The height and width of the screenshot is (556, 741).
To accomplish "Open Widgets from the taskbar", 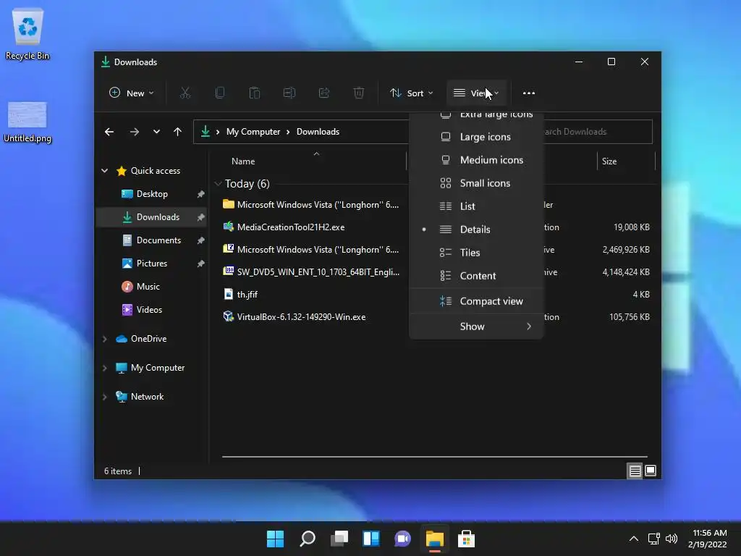I will tap(371, 539).
